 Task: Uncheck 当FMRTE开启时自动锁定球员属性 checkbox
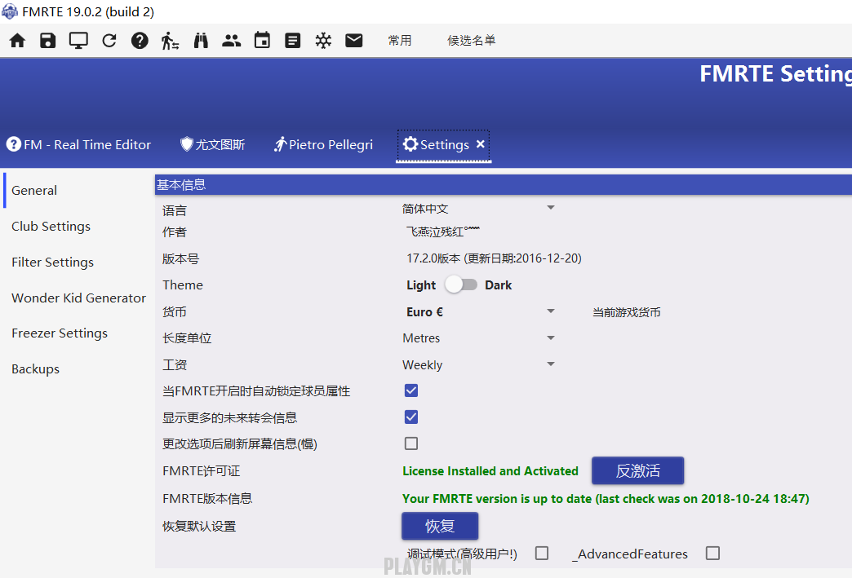[x=411, y=390]
